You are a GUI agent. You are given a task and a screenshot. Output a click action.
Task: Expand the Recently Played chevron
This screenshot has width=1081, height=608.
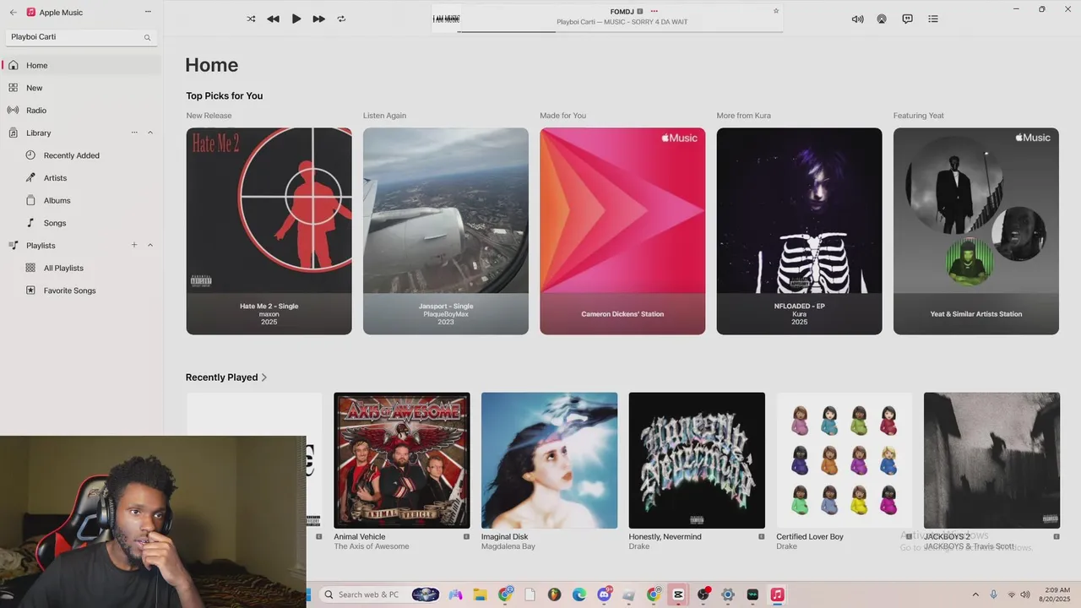pos(264,377)
